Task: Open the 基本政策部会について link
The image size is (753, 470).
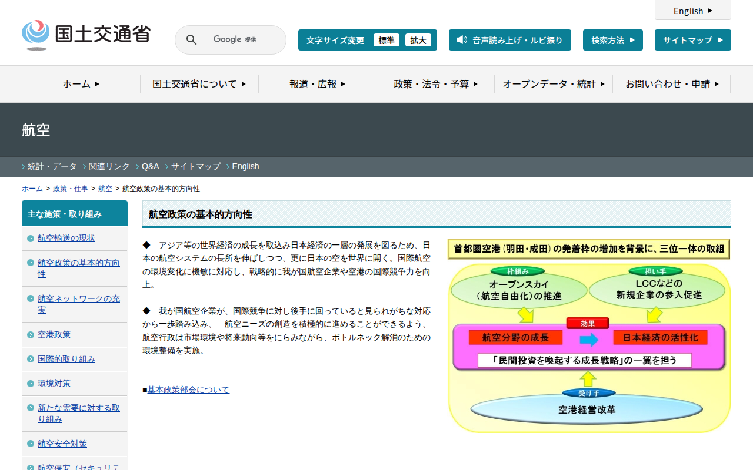Action: pos(188,390)
